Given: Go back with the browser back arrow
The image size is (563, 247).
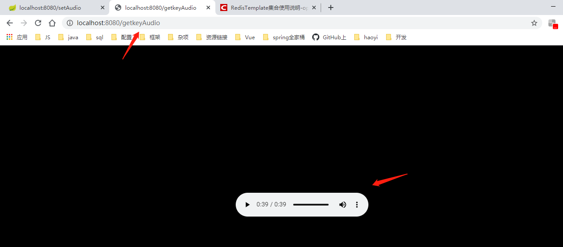Looking at the screenshot, I should [10, 23].
